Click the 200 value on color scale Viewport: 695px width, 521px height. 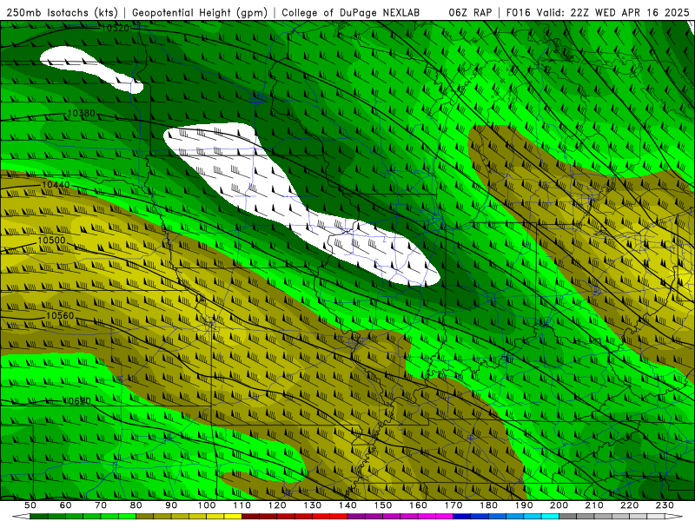(559, 505)
